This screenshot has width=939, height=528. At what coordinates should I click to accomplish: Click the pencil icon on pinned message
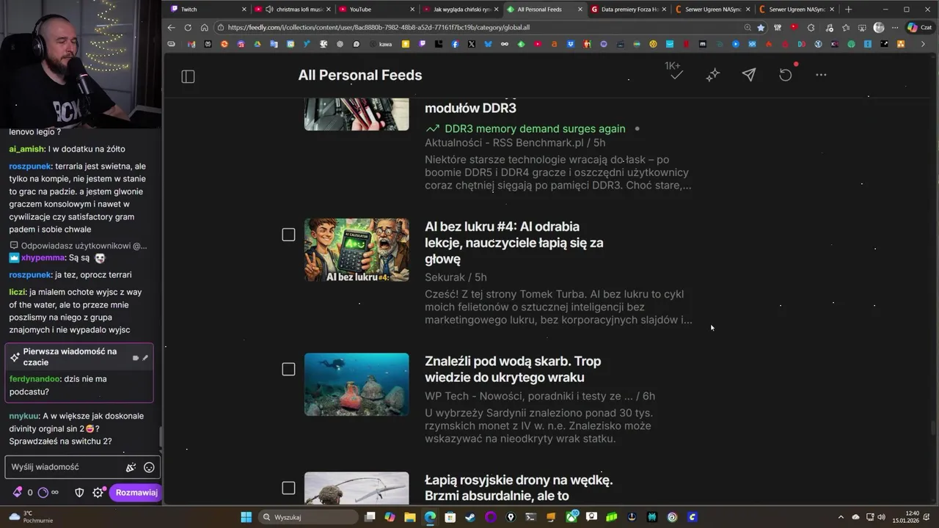coord(145,358)
